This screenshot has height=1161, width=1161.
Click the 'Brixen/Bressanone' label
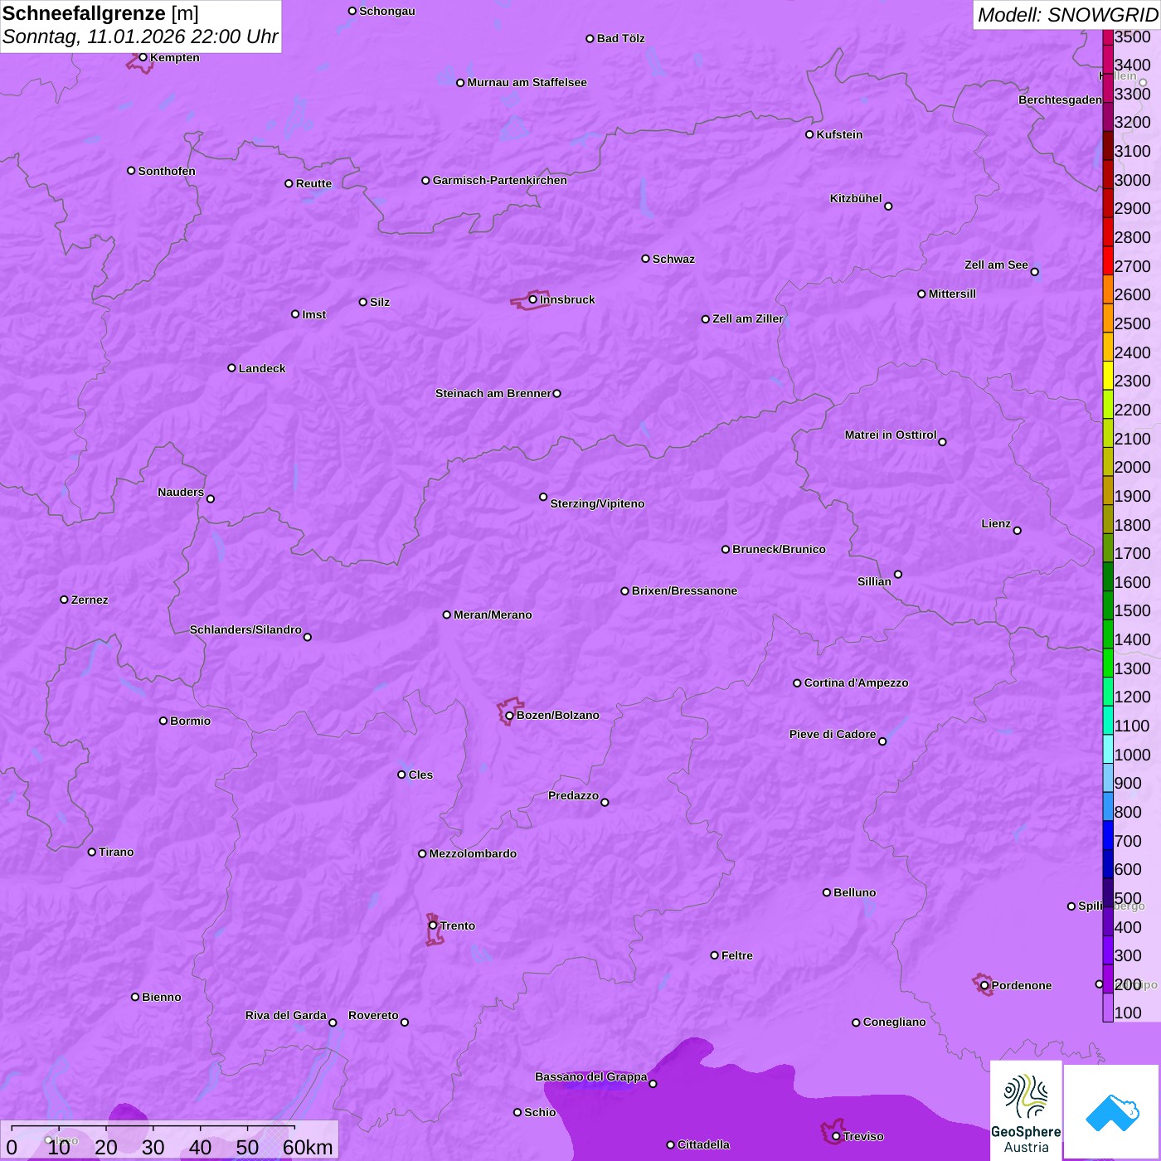point(684,590)
